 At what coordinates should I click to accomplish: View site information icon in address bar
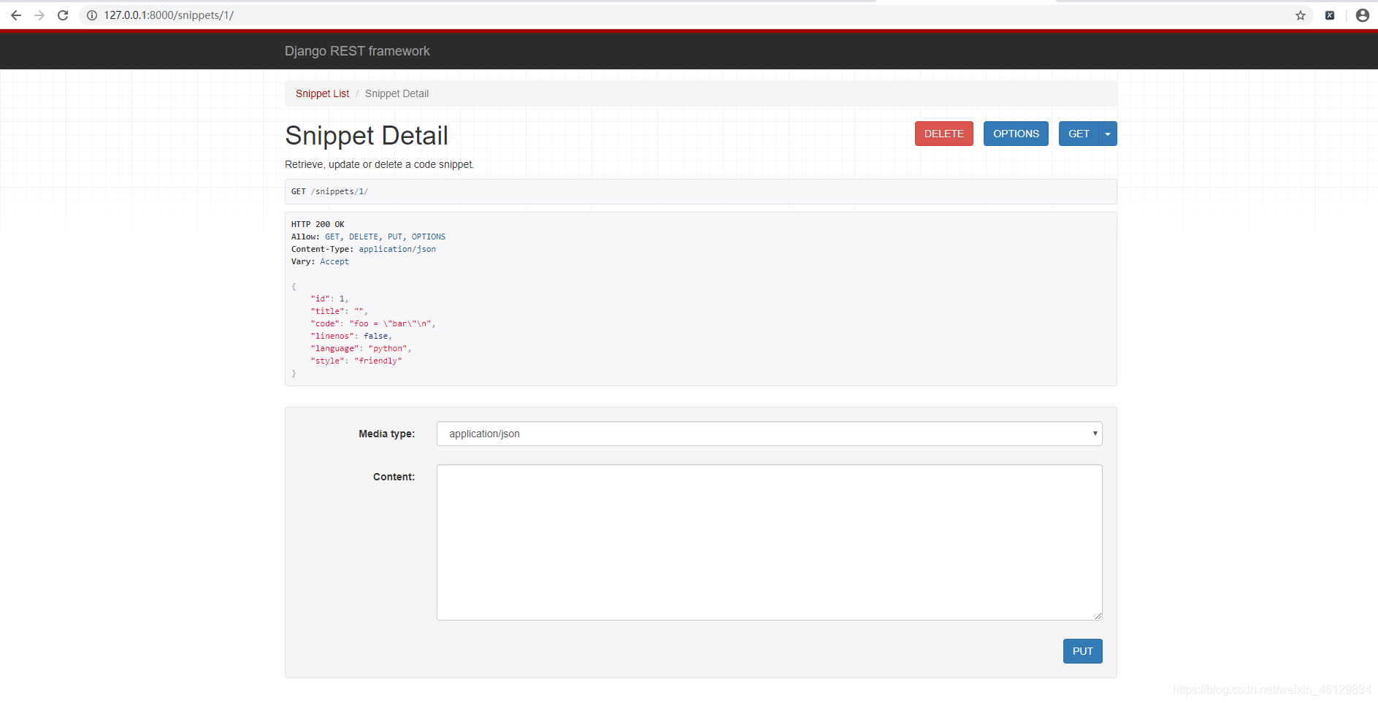click(92, 15)
